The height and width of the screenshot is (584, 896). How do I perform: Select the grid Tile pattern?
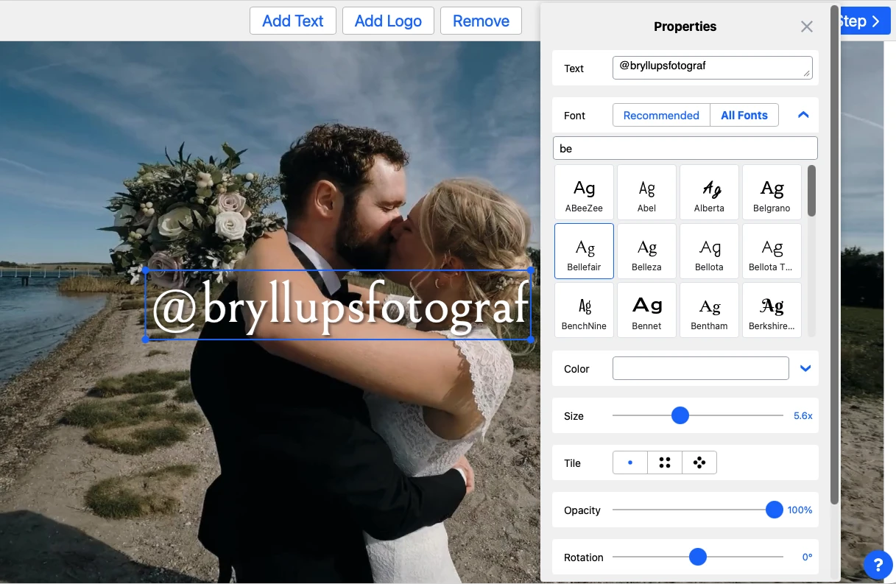664,462
